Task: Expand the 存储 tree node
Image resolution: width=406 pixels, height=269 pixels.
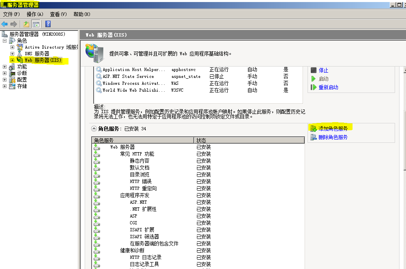Action: point(4,86)
